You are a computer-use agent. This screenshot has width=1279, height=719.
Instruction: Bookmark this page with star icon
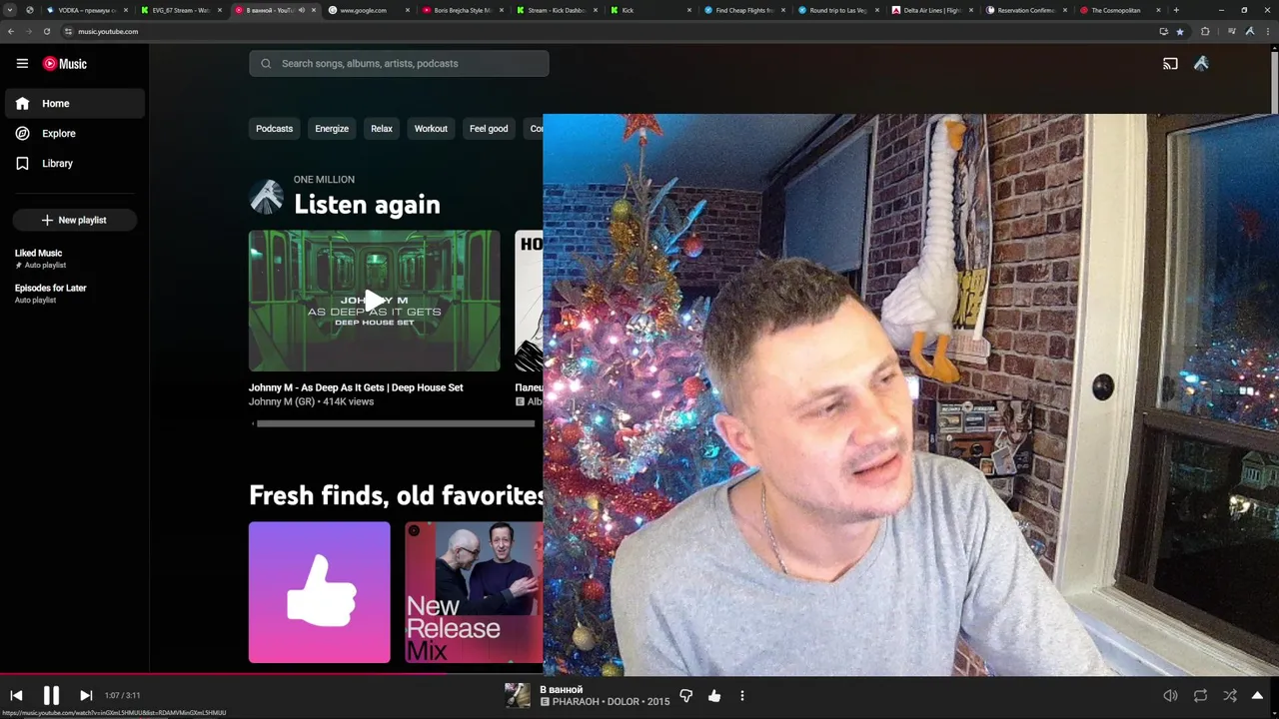click(1180, 31)
